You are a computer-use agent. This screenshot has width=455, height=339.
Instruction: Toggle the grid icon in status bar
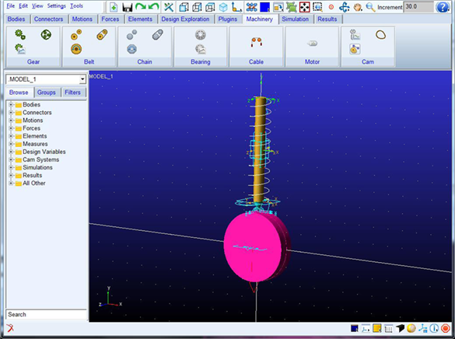click(388, 329)
